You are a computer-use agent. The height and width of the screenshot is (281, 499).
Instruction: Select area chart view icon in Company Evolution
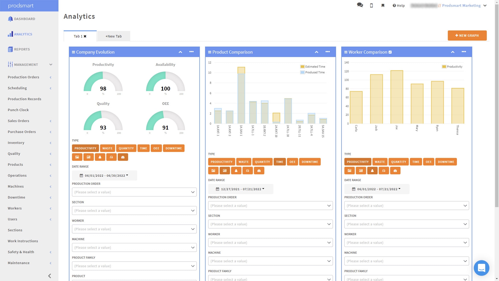click(x=77, y=157)
